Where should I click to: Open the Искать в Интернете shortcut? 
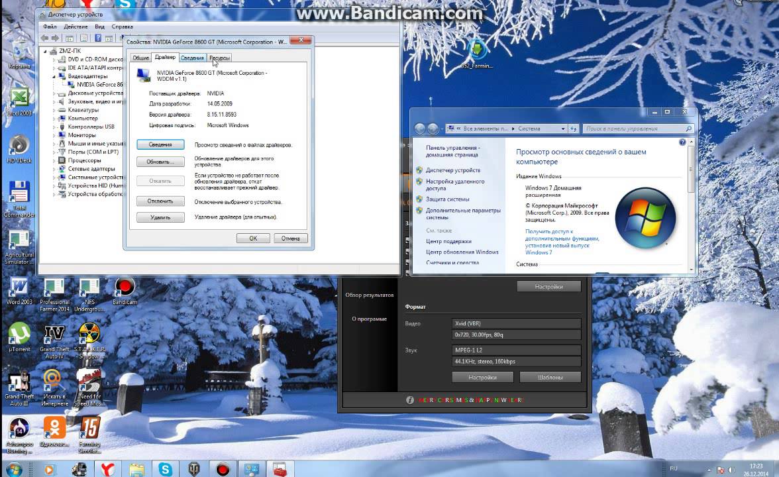tap(54, 388)
